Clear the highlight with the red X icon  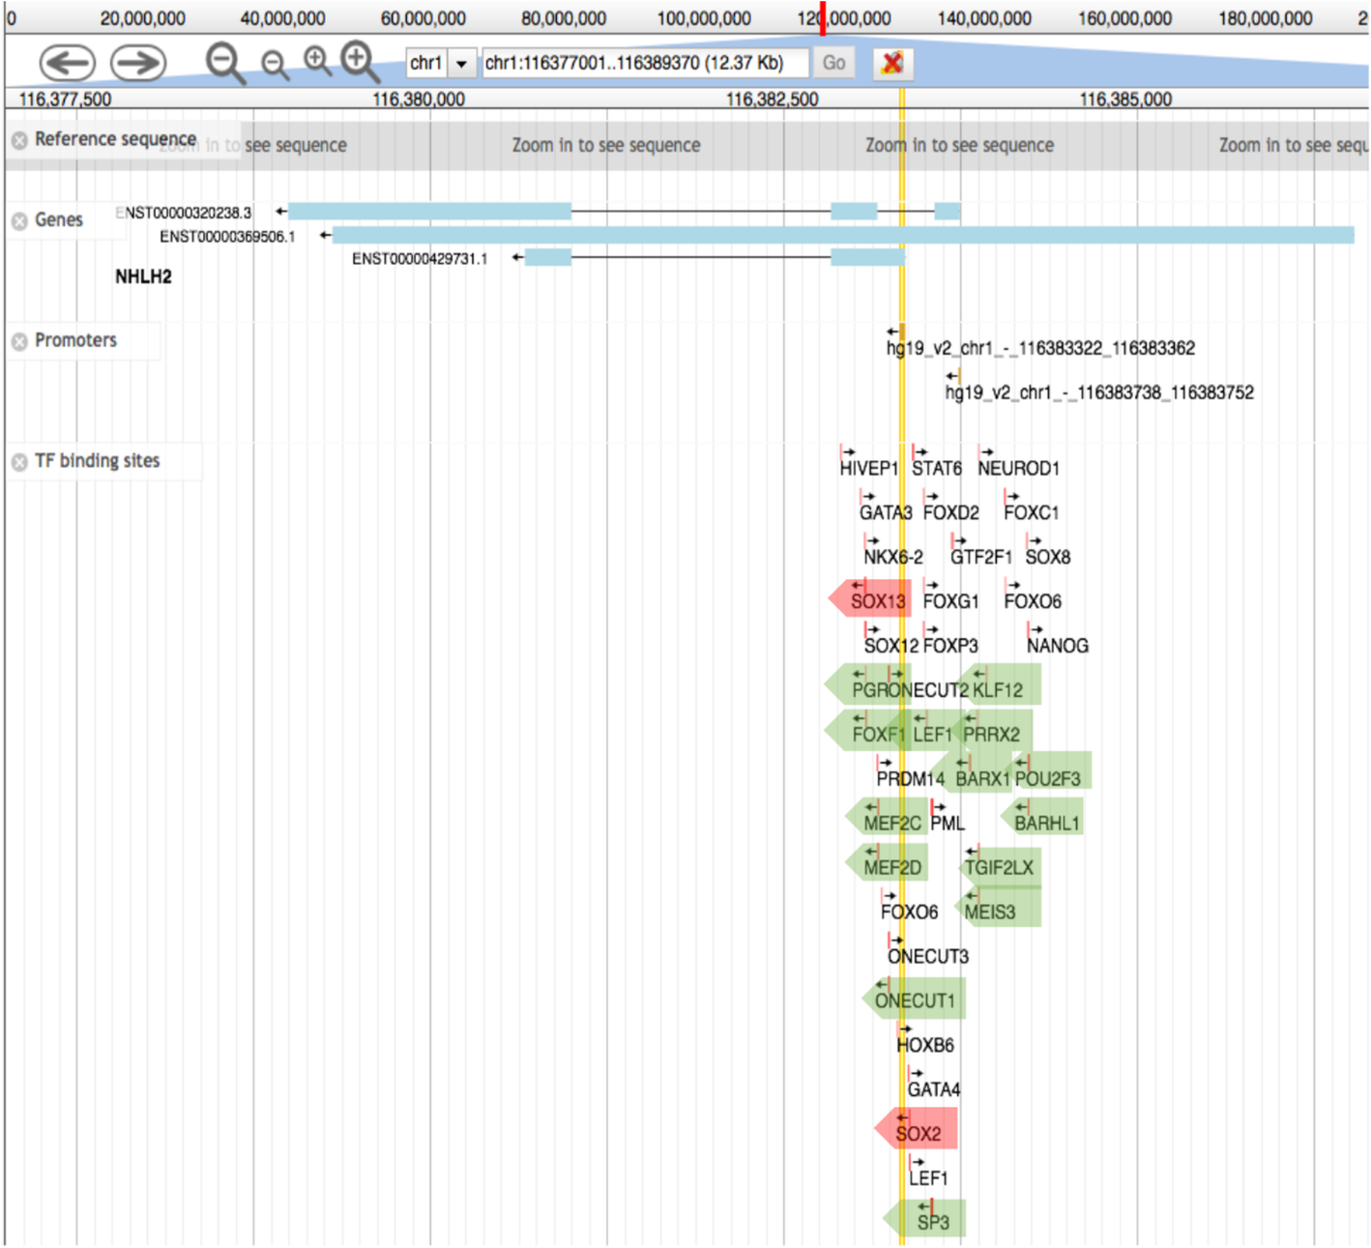pos(892,64)
